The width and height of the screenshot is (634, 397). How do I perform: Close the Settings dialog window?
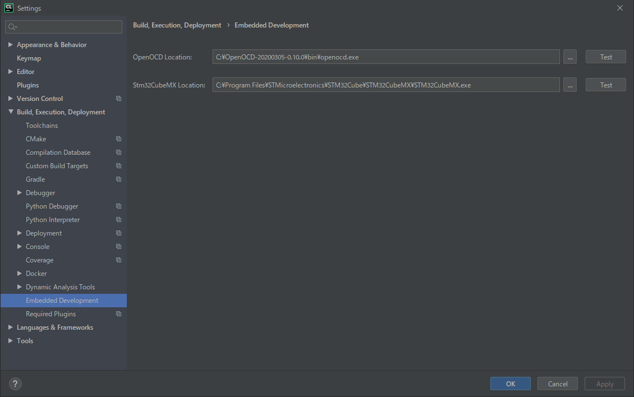[620, 8]
